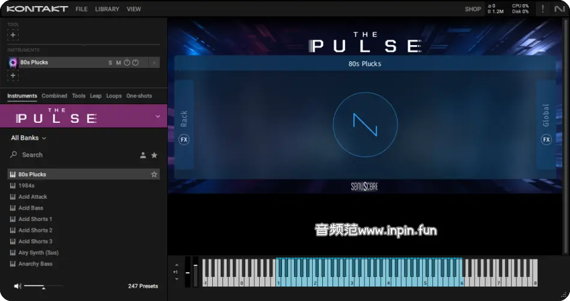This screenshot has width=570, height=301.
Task: Open the Global FX button
Action: point(546,140)
